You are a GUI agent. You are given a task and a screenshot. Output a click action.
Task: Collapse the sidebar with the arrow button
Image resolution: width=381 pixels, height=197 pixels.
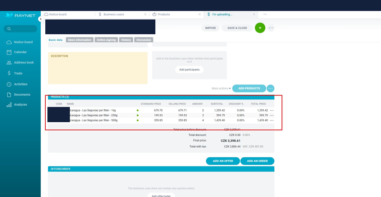tap(41, 19)
